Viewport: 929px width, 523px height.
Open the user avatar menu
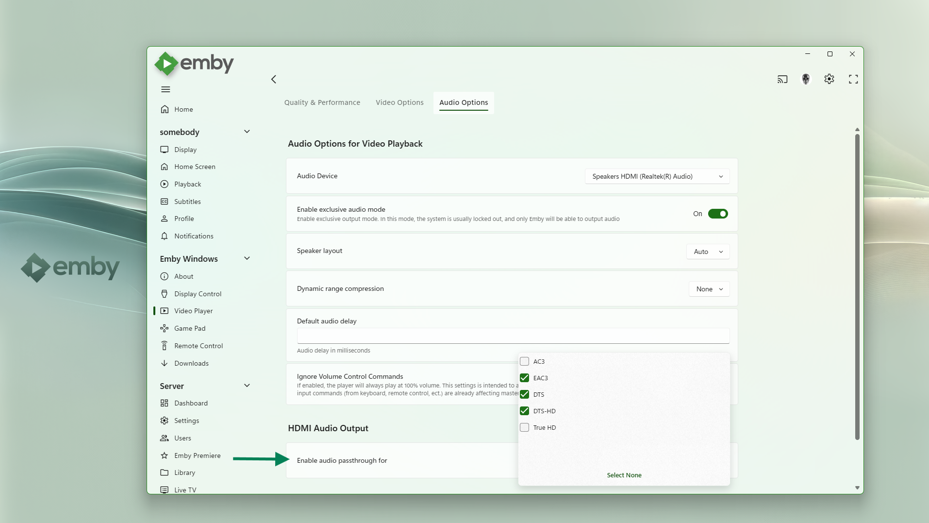[806, 79]
